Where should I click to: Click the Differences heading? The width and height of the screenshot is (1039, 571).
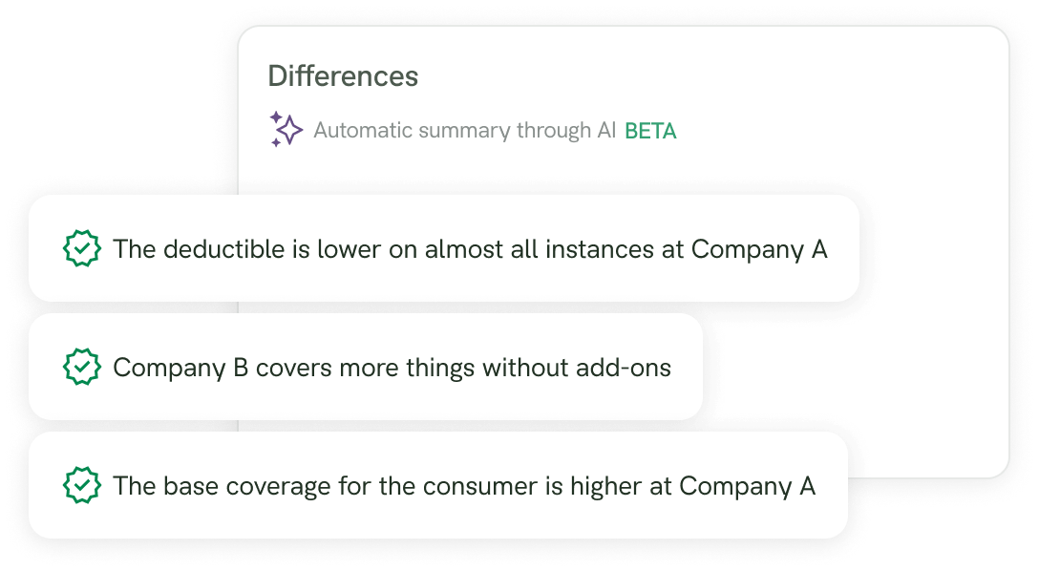coord(343,75)
